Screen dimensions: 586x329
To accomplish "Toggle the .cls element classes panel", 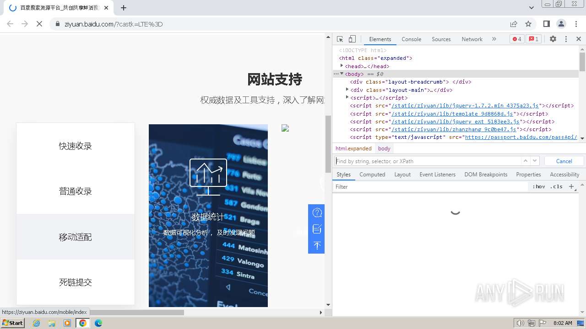I will click(557, 186).
